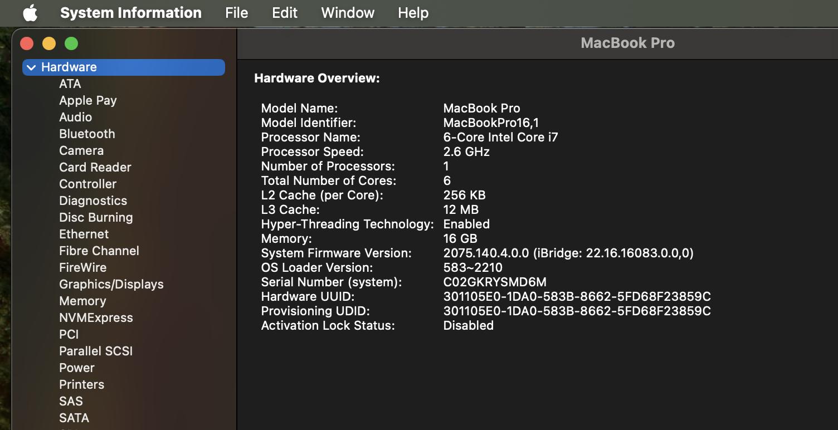The width and height of the screenshot is (838, 430).
Task: Select Camera in the sidebar
Action: (81, 150)
